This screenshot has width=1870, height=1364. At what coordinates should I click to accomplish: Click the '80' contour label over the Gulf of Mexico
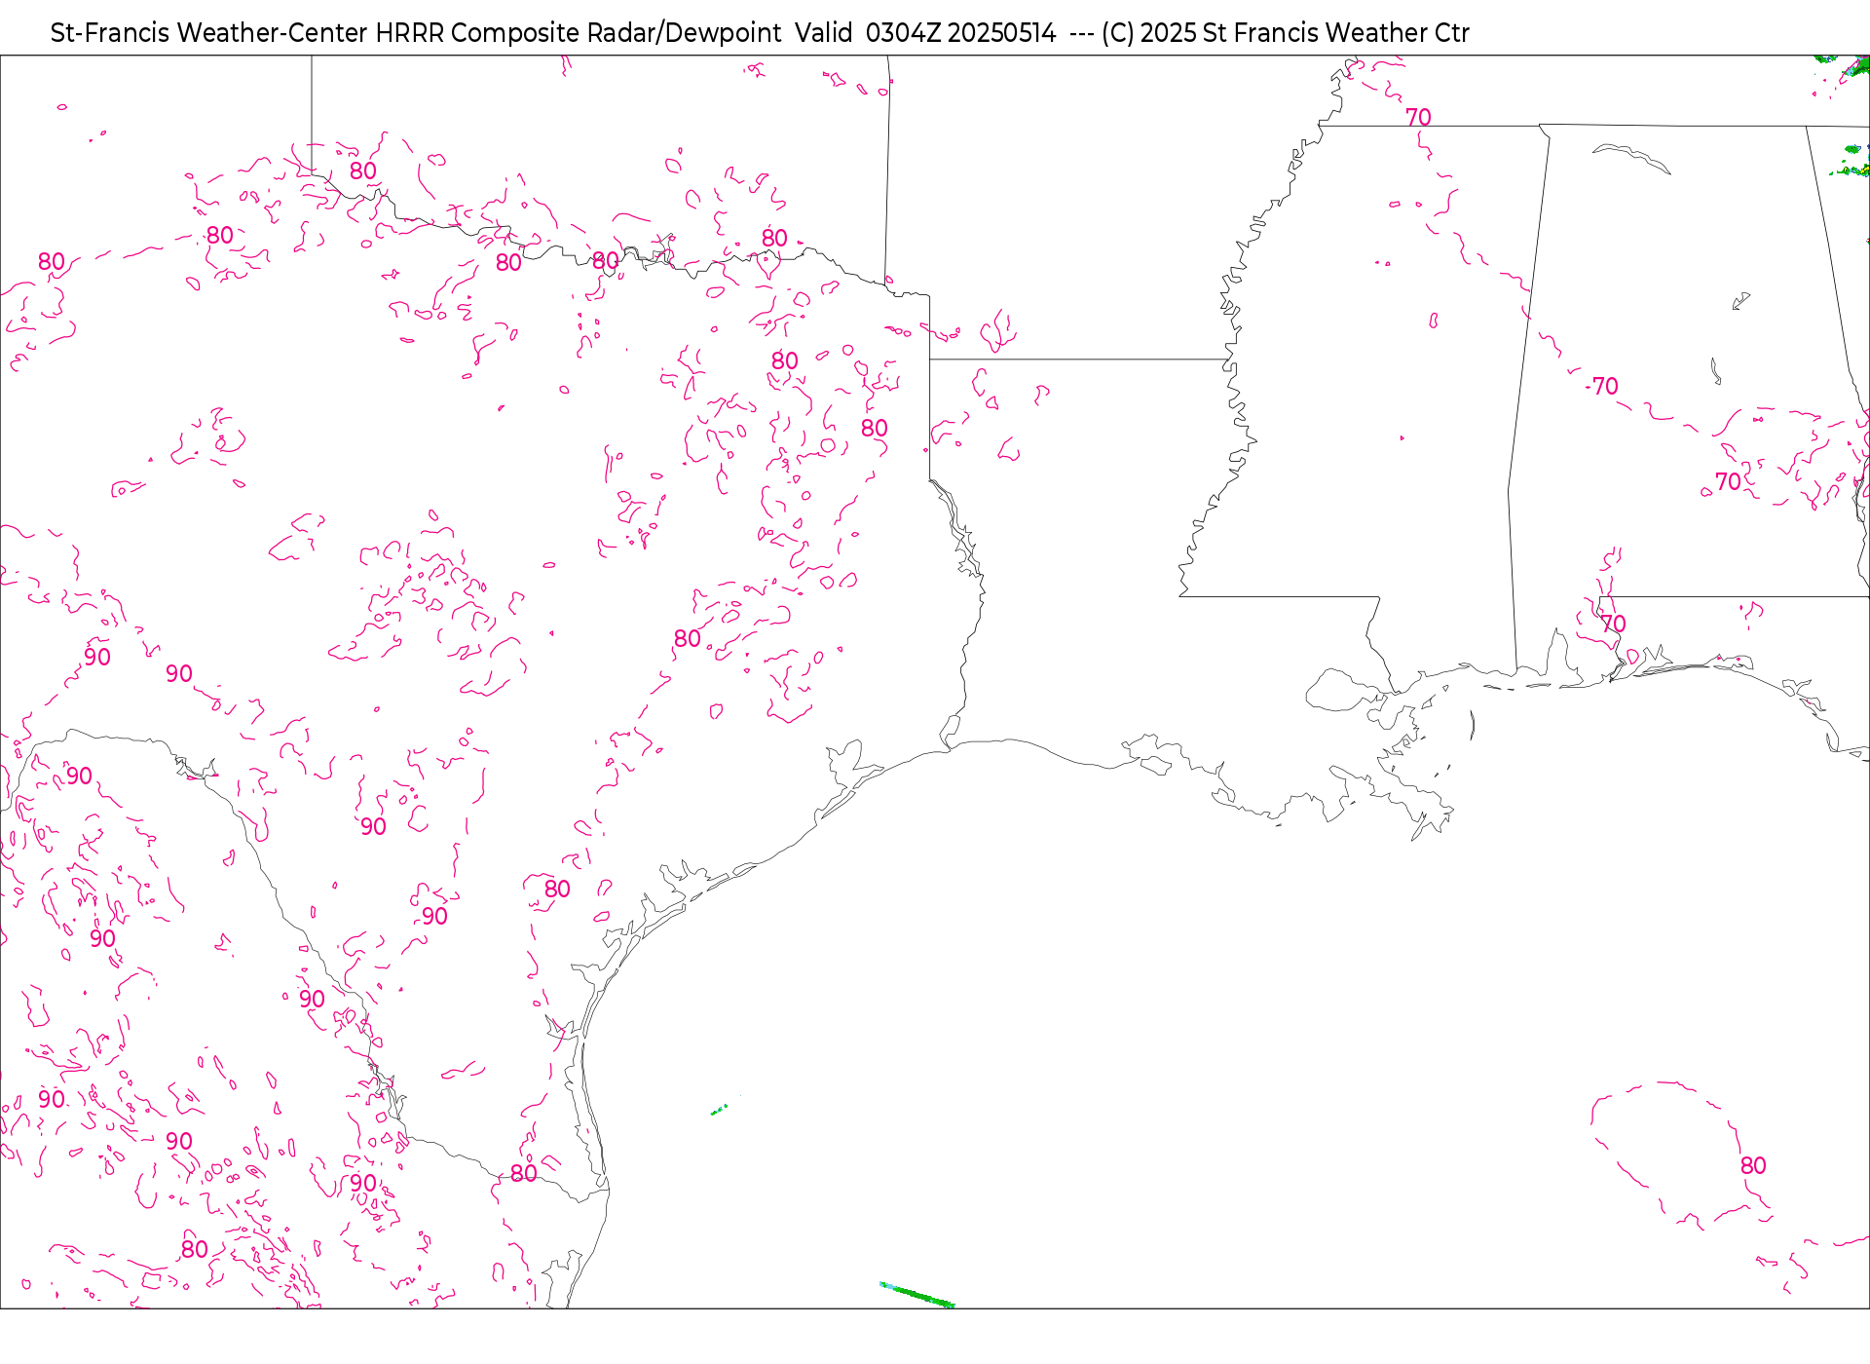[x=1753, y=1165]
